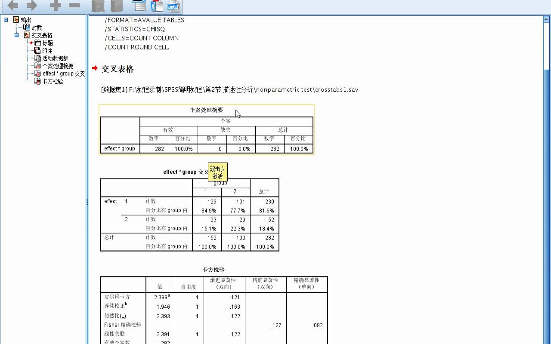Click the /FORMAT=AVALUE TABLES syntax line

click(144, 20)
